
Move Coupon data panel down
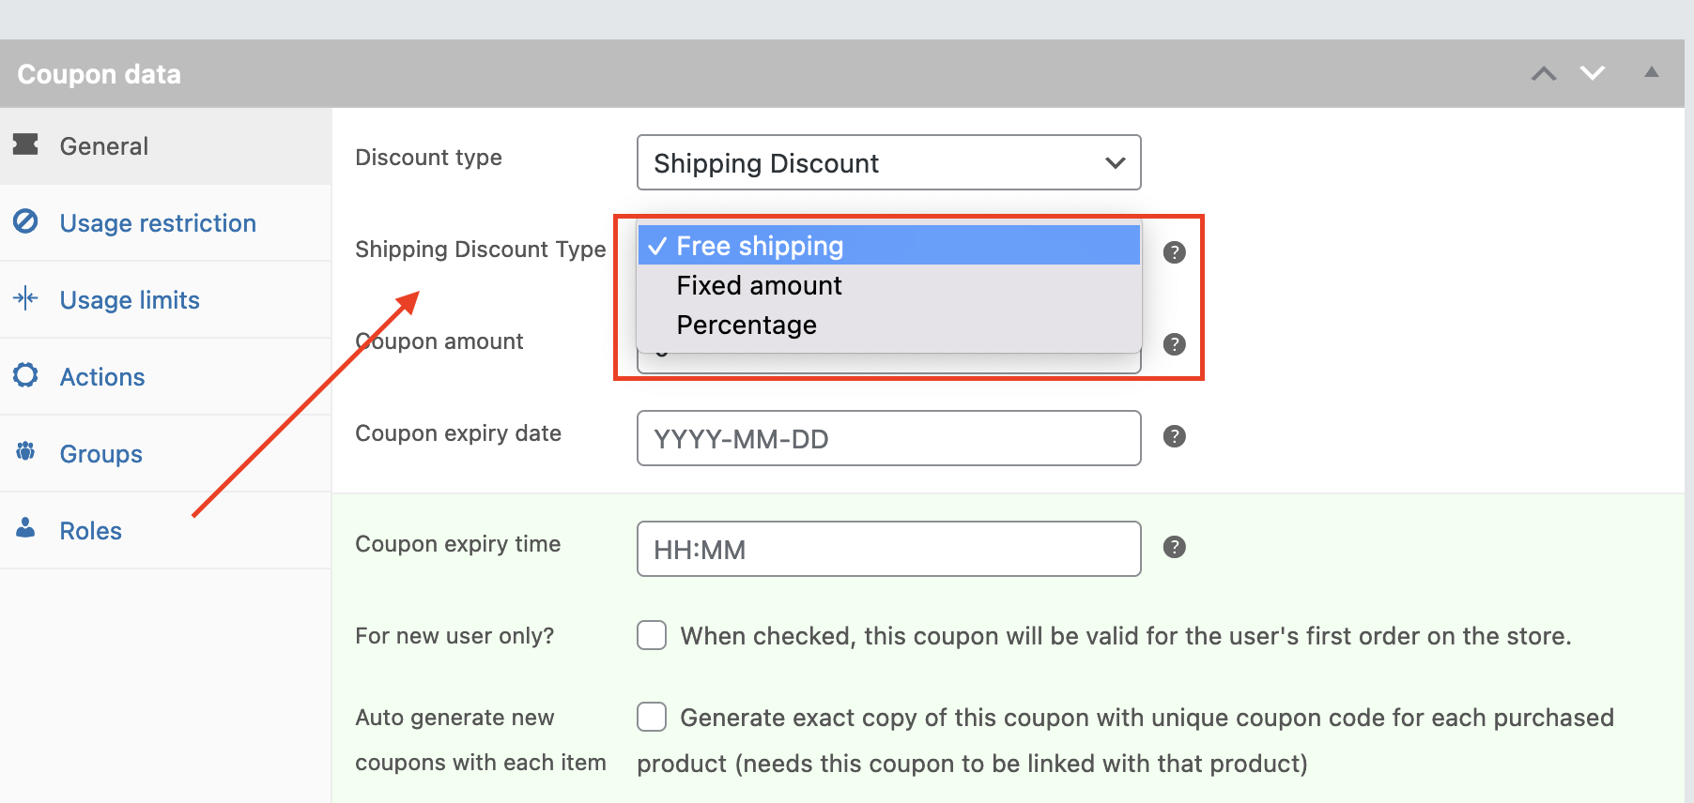(1593, 73)
